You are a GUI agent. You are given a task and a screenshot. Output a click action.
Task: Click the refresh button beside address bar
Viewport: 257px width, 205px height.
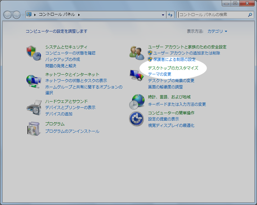pos(171,15)
